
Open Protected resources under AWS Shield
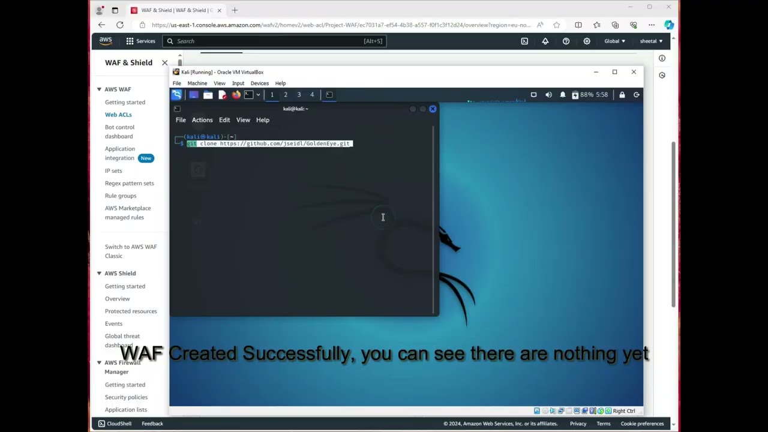coord(131,311)
